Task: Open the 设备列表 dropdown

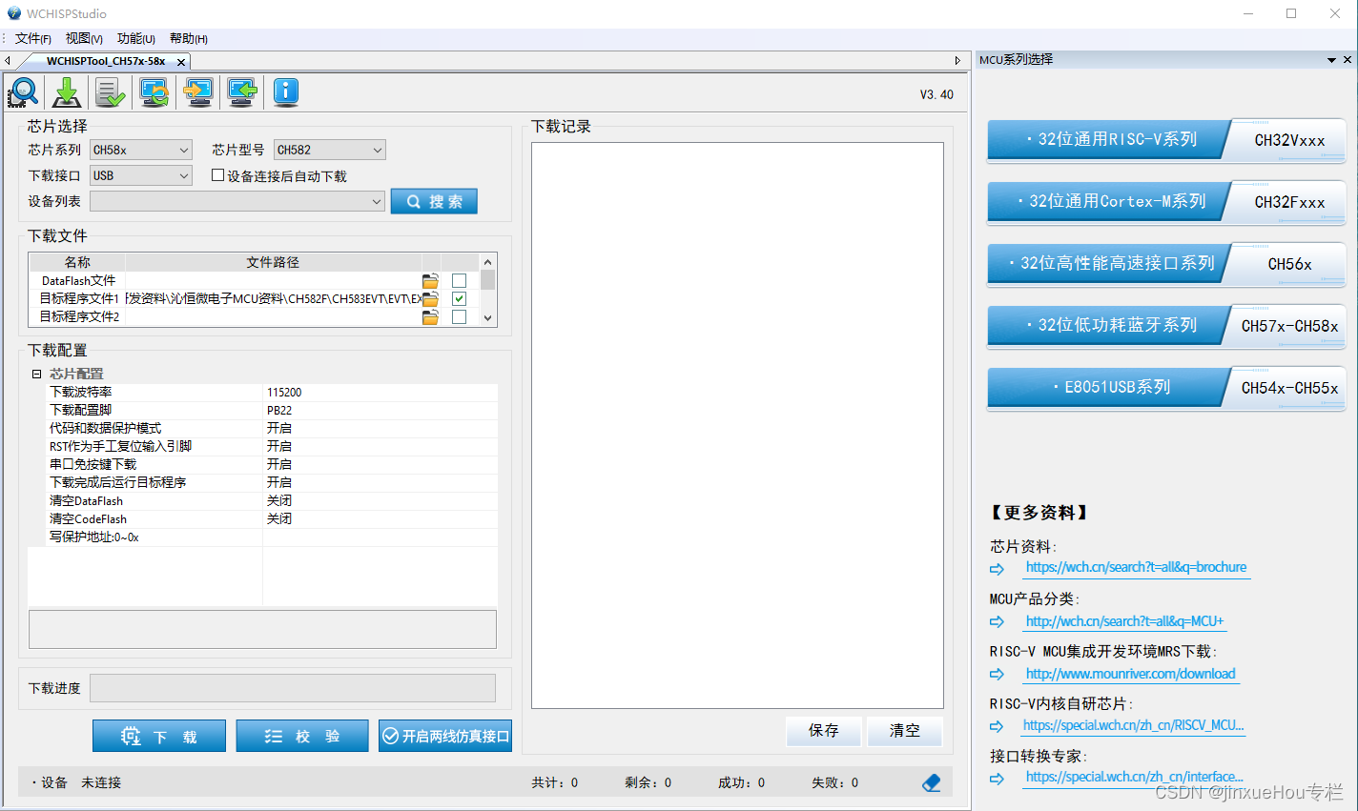Action: click(x=237, y=201)
